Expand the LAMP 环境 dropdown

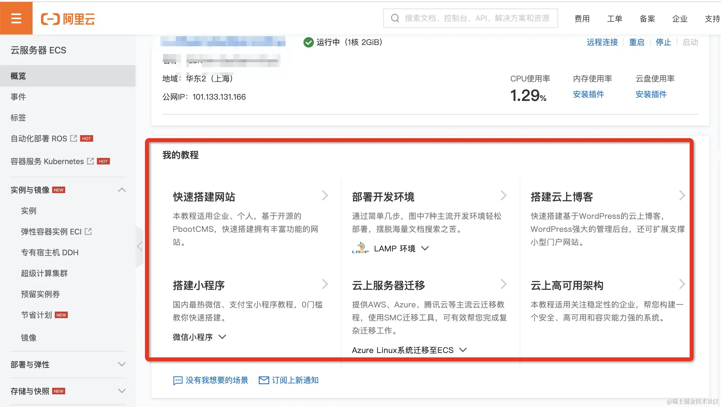[x=425, y=248]
